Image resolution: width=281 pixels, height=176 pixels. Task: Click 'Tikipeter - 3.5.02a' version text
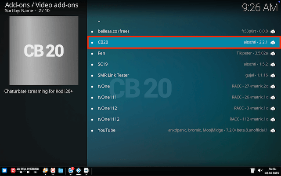tap(252, 53)
